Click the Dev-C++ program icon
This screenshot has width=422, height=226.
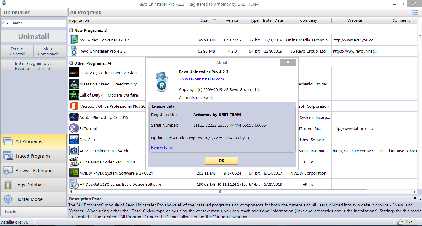click(74, 140)
